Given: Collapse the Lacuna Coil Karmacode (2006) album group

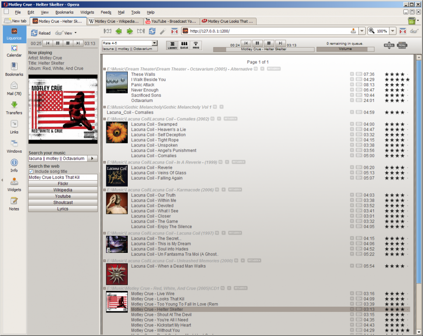Looking at the screenshot, I should tap(105, 190).
